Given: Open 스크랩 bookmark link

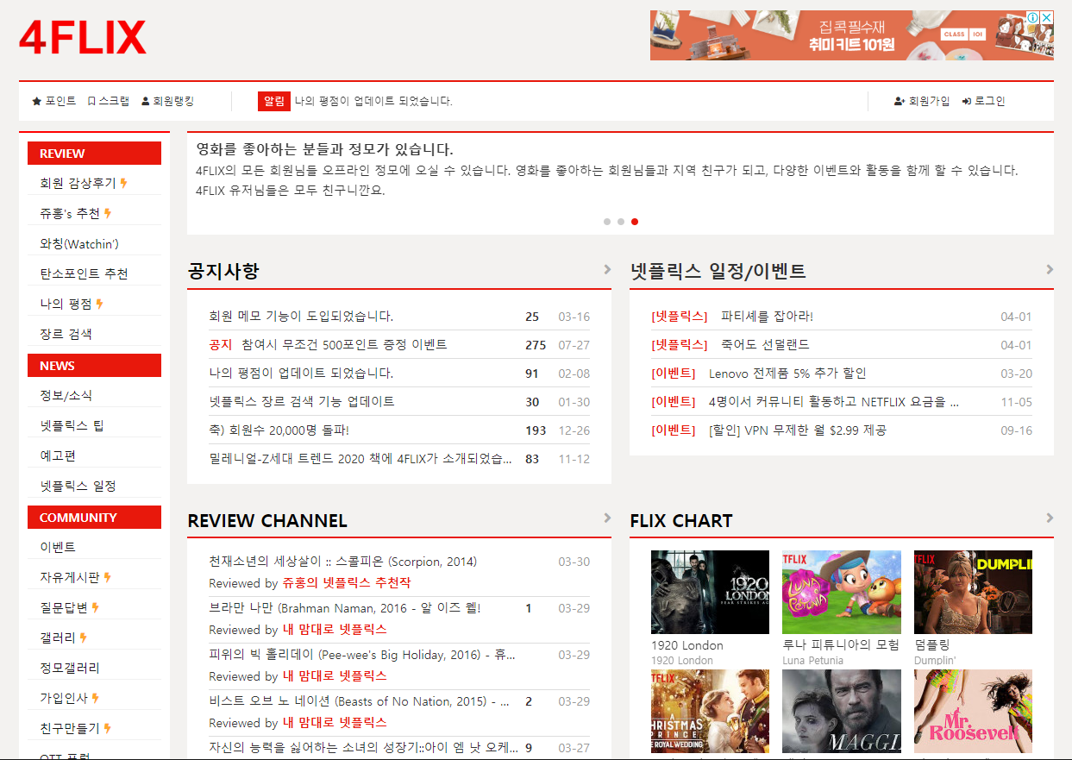Looking at the screenshot, I should pyautogui.click(x=109, y=101).
